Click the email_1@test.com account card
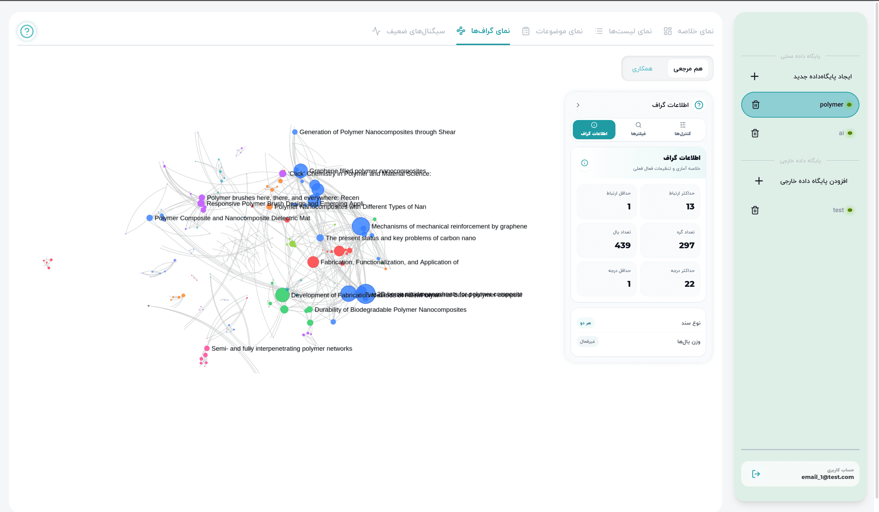Screen dimensions: 879x512 [x=800, y=473]
